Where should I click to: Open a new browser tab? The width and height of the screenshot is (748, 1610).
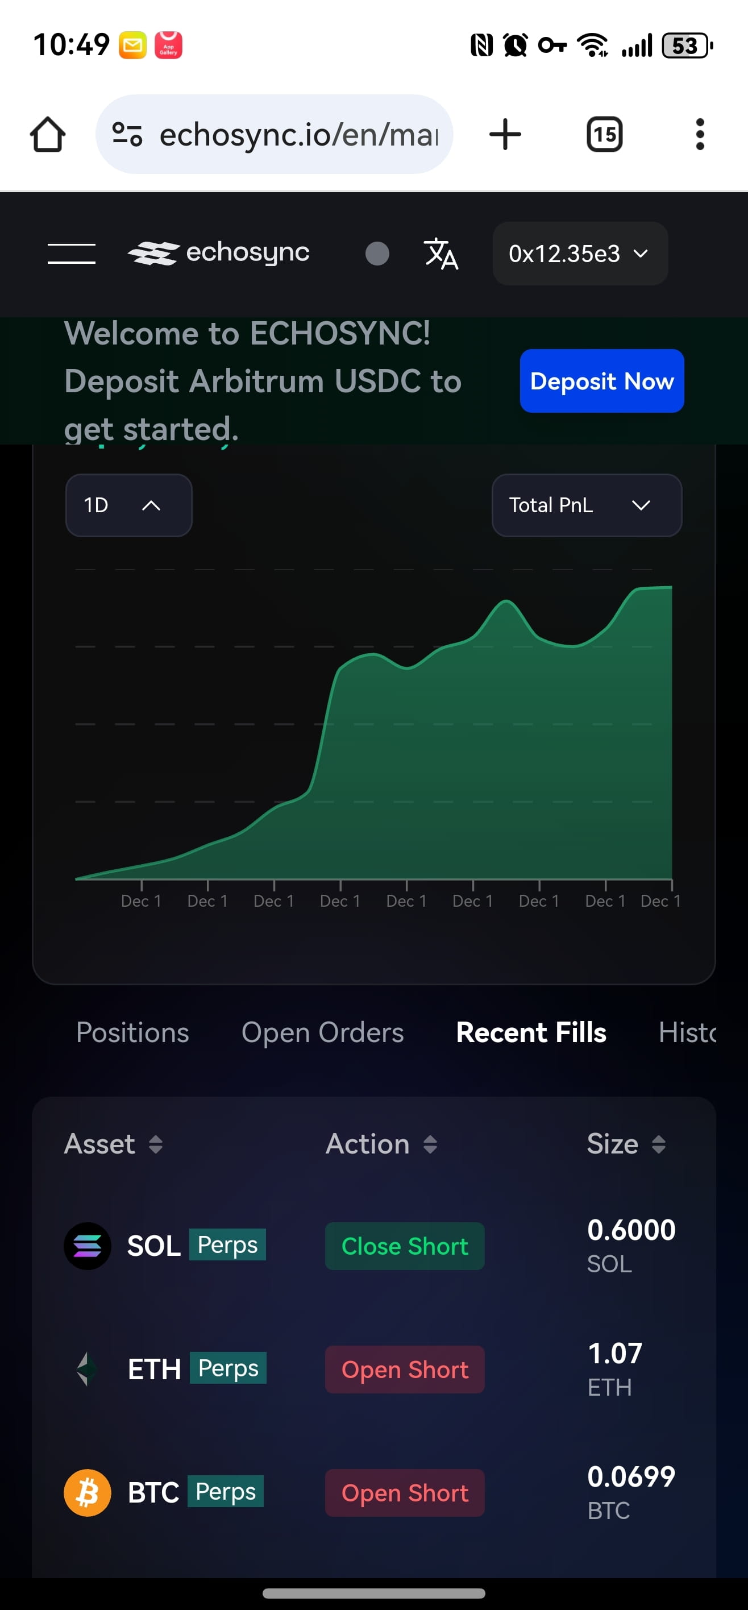pos(505,134)
